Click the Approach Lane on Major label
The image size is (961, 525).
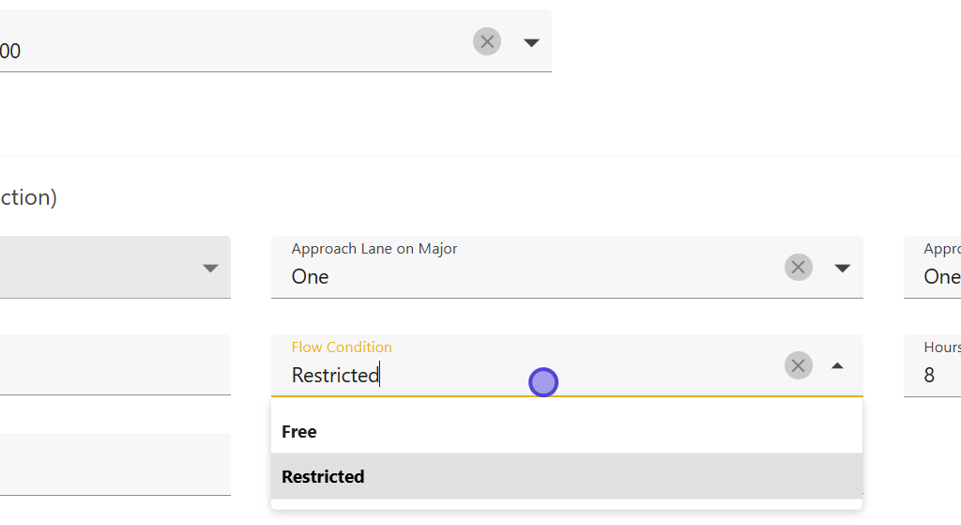374,249
